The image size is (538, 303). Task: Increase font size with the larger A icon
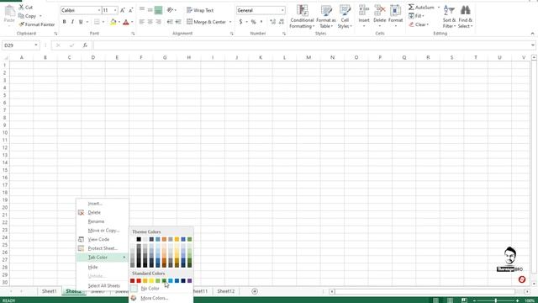(x=123, y=10)
